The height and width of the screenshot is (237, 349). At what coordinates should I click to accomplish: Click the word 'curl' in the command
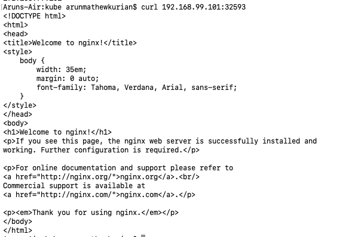[149, 7]
